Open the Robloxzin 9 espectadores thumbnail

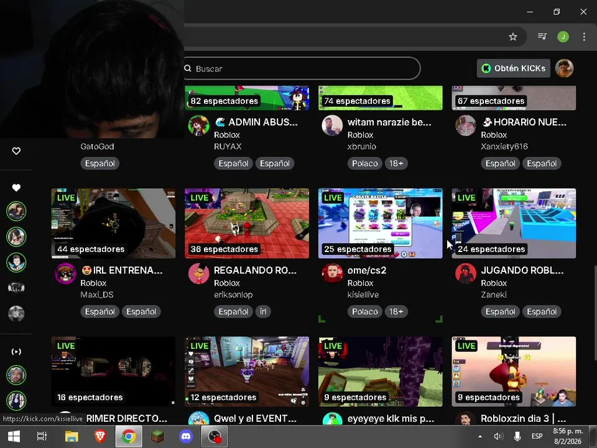[514, 371]
